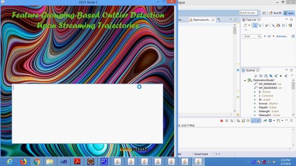Click Collapse All icon in Task List

tap(284, 25)
